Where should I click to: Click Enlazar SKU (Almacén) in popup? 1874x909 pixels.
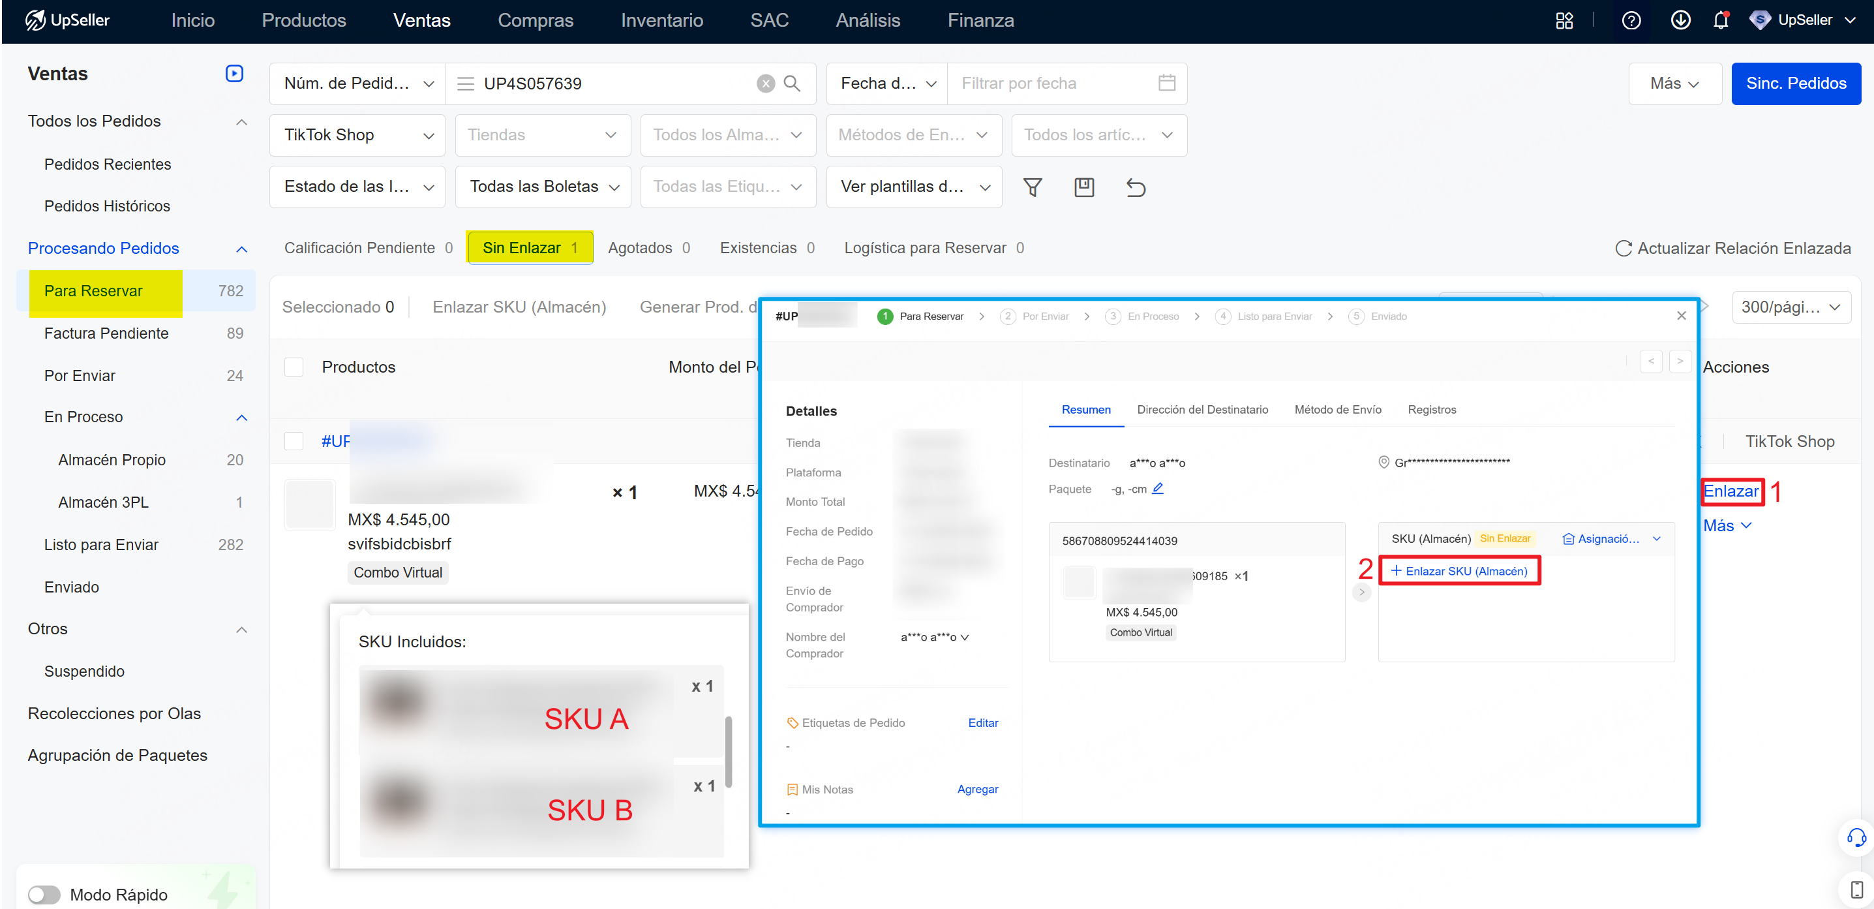pyautogui.click(x=1459, y=572)
